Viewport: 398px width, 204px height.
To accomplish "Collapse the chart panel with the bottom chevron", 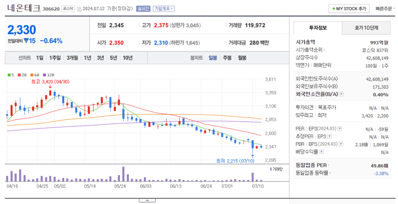I will click(147, 201).
